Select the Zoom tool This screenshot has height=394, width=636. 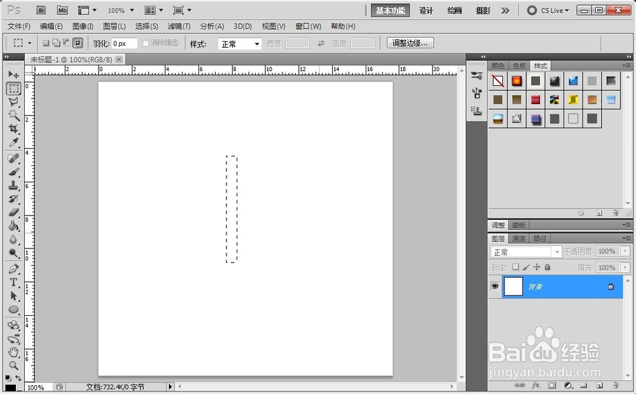click(x=13, y=365)
